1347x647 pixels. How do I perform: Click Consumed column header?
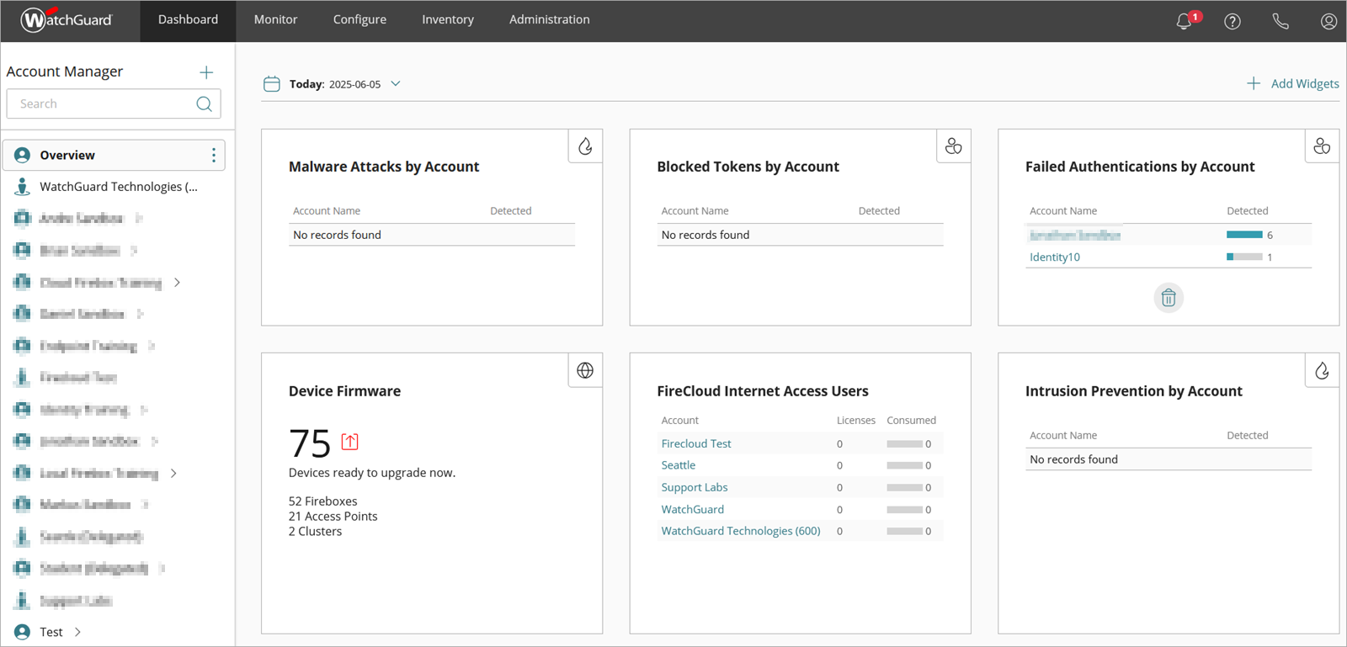pyautogui.click(x=911, y=421)
